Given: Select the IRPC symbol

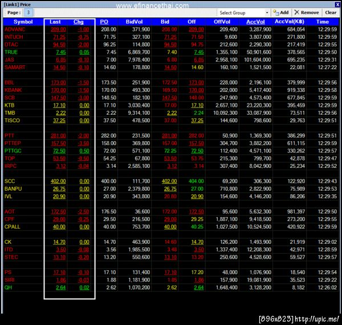Looking at the screenshot, I should tap(10, 166).
